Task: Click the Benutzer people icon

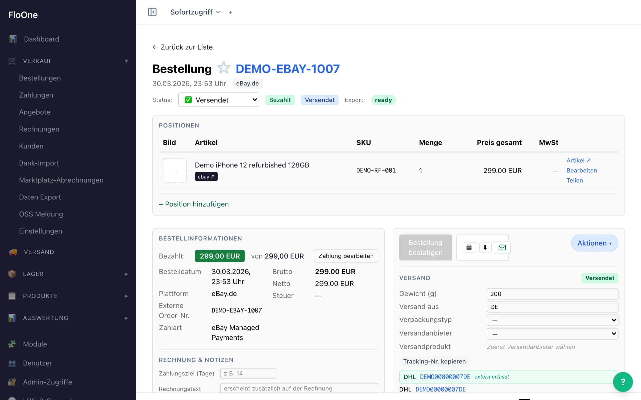Action: click(x=12, y=363)
